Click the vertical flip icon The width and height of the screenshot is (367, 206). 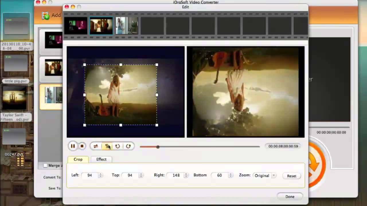(107, 146)
